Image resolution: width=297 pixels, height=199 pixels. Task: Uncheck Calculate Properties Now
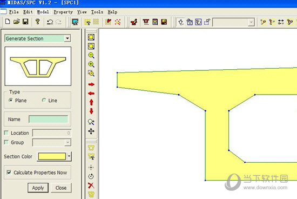click(x=9, y=173)
